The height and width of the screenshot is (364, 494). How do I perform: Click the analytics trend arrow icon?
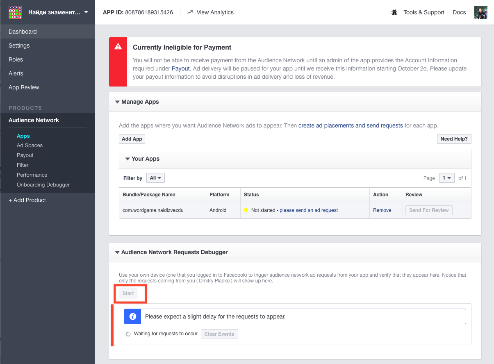190,12
